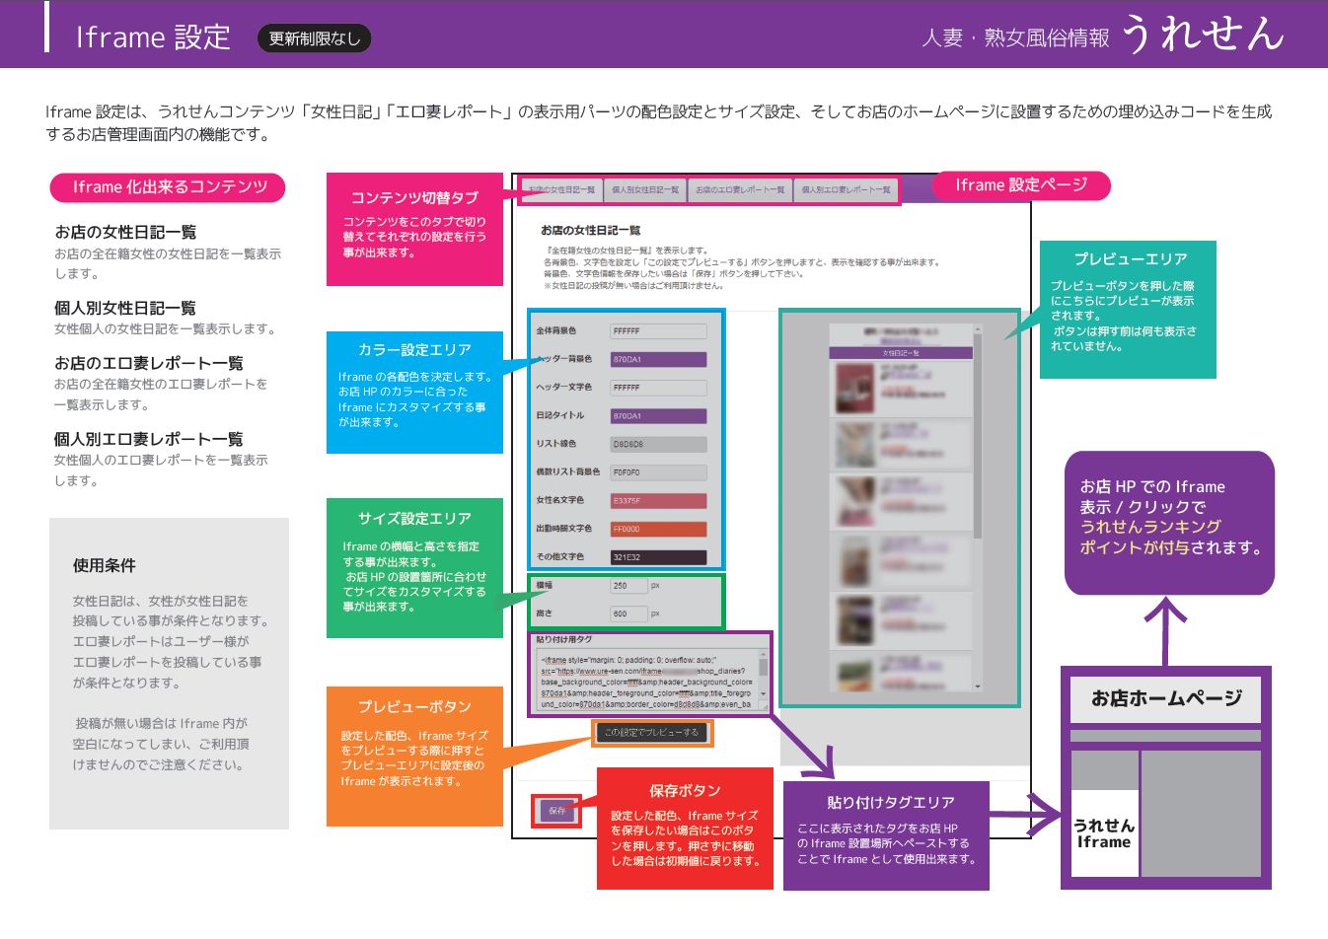This screenshot has height=939, width=1328.
Task: Switch to the 個人別女性日記一覧 tab
Action: (x=645, y=189)
